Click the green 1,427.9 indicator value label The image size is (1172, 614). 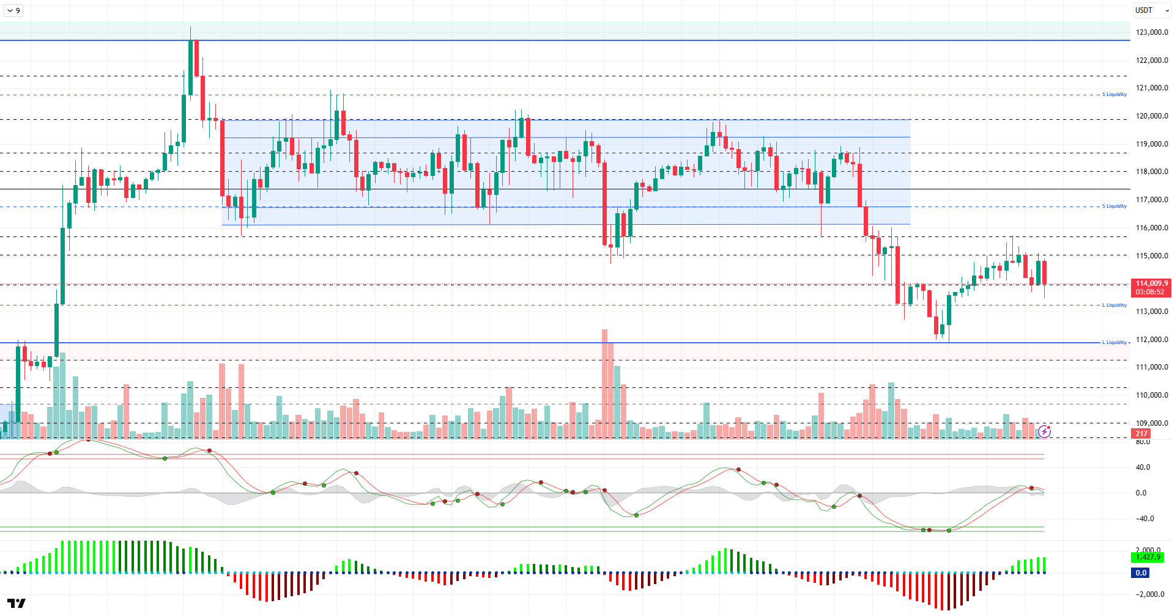point(1148,557)
